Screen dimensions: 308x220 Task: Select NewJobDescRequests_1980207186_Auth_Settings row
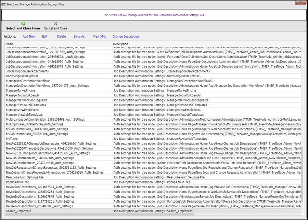(153, 158)
